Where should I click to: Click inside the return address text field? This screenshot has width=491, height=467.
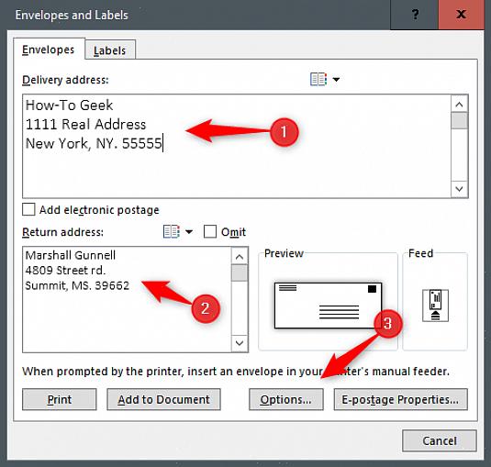coord(127,299)
